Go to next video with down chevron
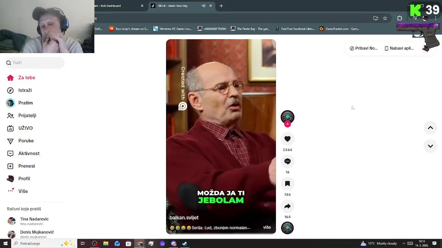The width and height of the screenshot is (442, 248). click(430, 146)
